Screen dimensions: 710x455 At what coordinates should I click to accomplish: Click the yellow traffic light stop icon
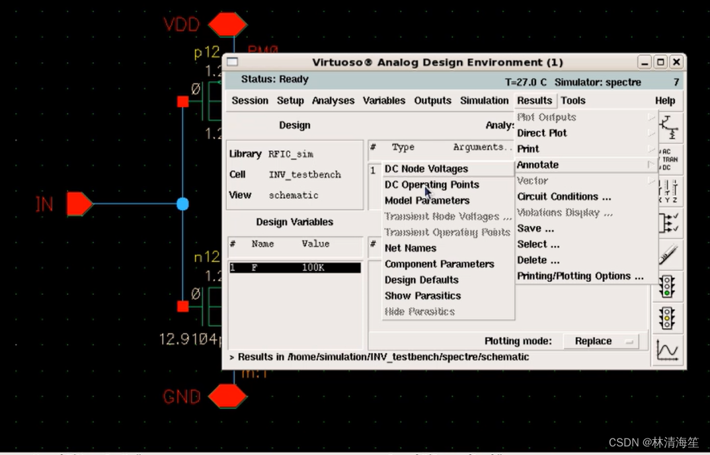(667, 317)
